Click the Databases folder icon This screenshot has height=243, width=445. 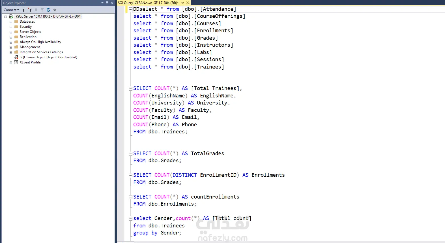click(x=16, y=22)
